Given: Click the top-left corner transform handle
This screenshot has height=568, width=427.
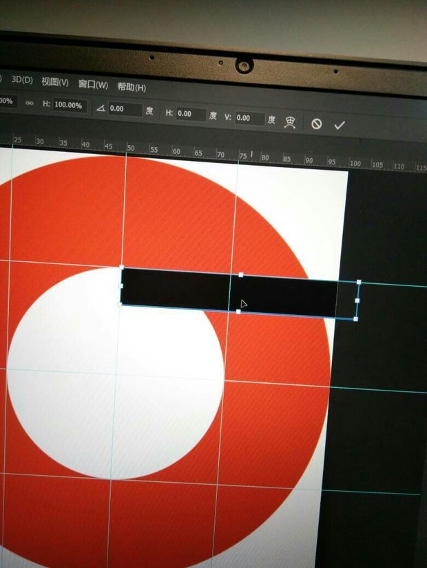Looking at the screenshot, I should (122, 267).
